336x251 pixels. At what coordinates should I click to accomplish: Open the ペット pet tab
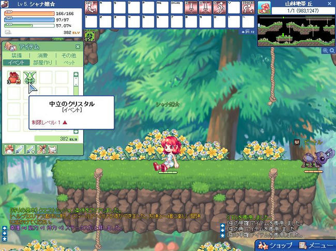(69, 62)
